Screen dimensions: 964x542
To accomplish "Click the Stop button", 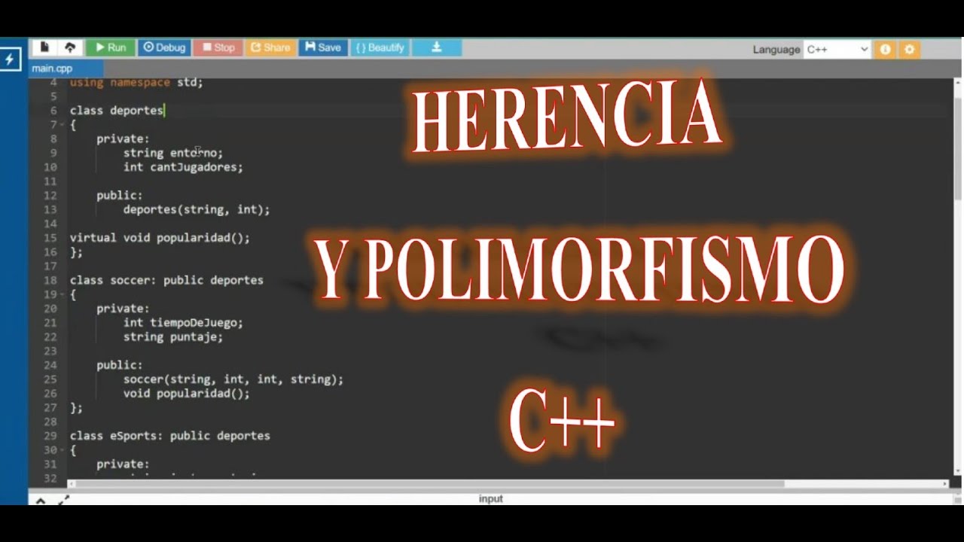I will pos(218,47).
